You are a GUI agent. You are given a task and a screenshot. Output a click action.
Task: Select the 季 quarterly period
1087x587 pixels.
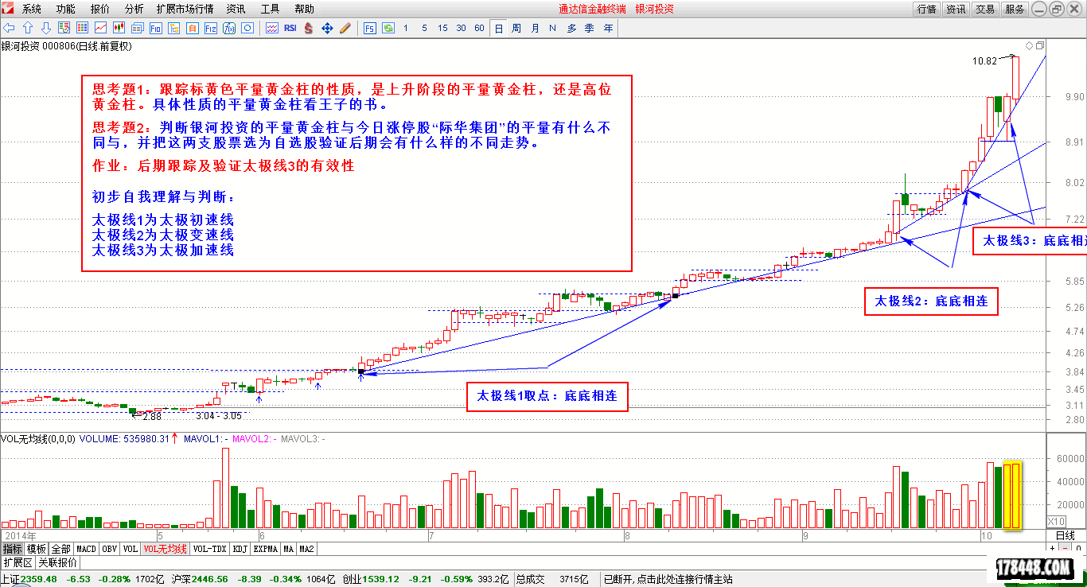coord(590,28)
